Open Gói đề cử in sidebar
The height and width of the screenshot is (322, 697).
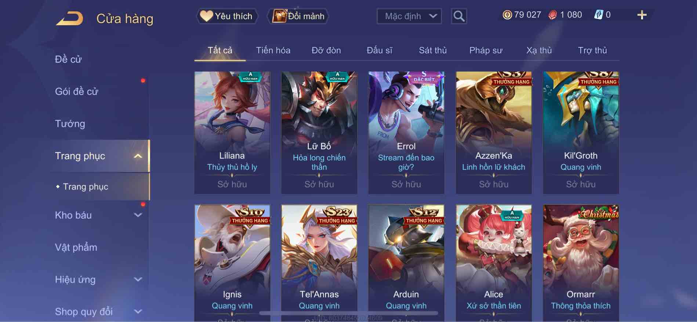pyautogui.click(x=76, y=91)
